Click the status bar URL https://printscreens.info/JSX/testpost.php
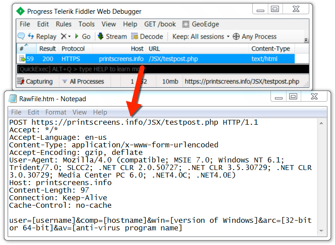 pos(242,81)
